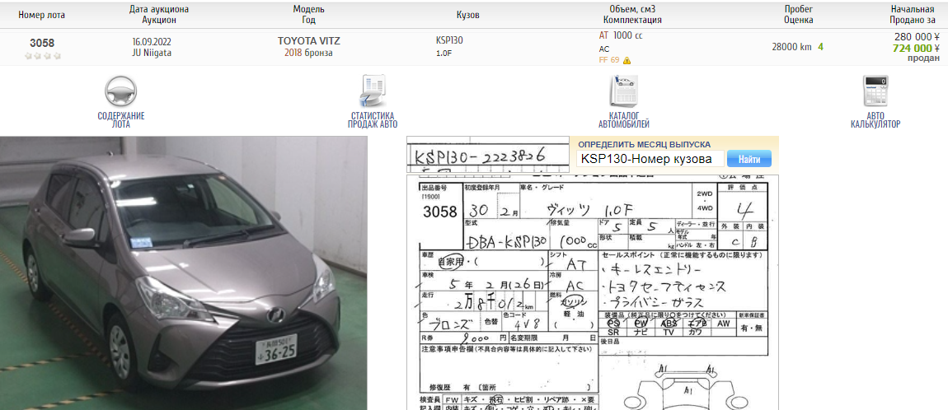Click the auction date 16.09.2022

[151, 41]
